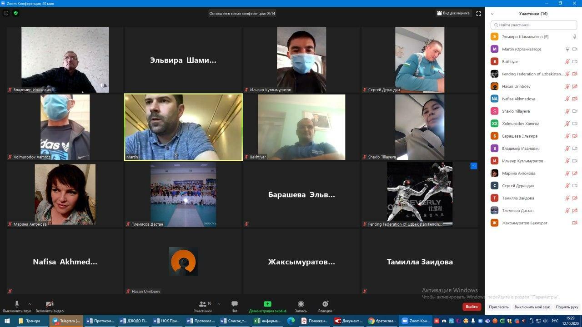Click Жаксымуратов Бекмурат's disabled camera icon
Image resolution: width=582 pixels, height=327 pixels.
[575, 223]
